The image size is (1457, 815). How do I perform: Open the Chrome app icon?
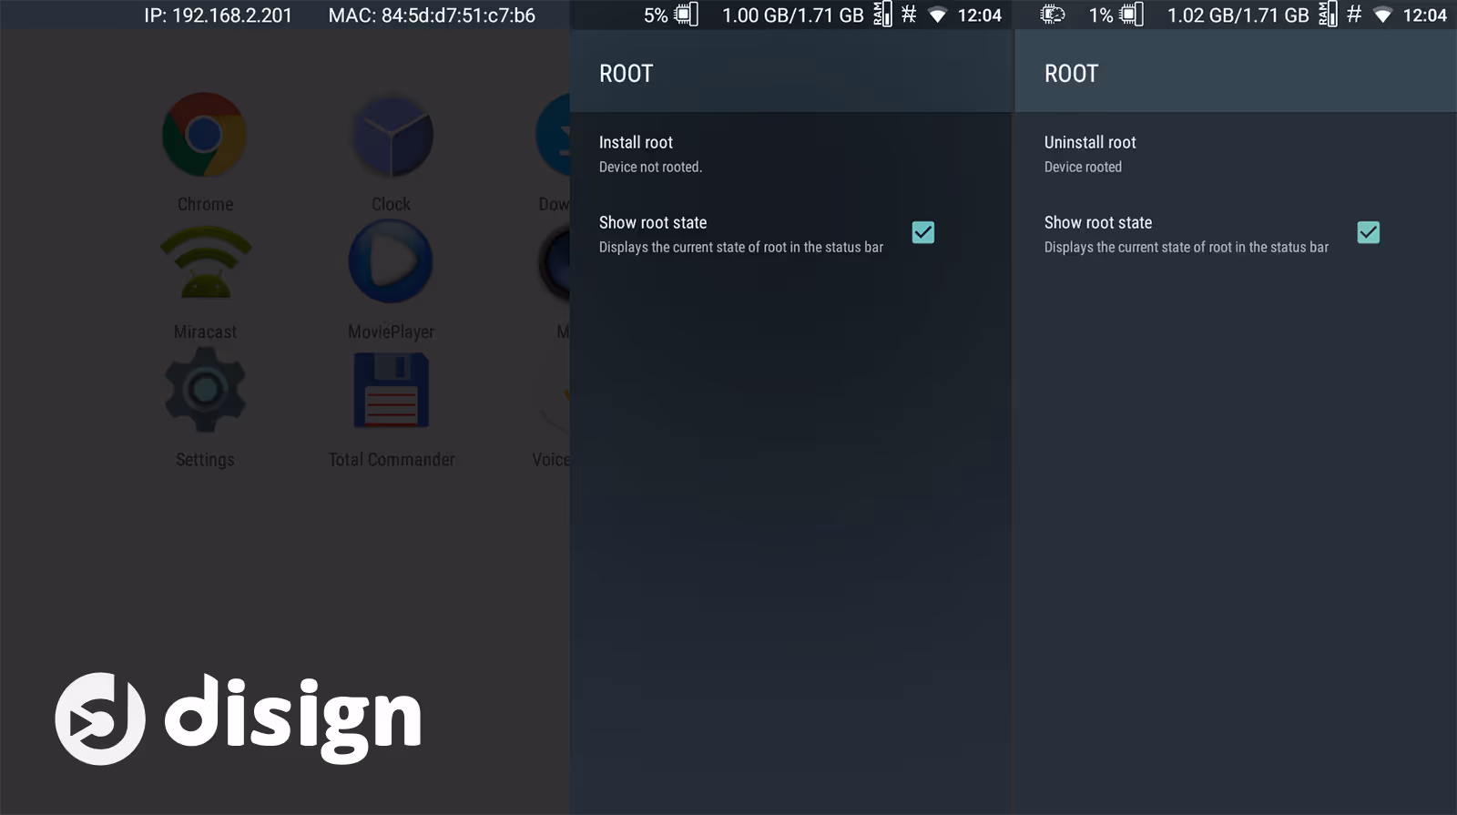(x=204, y=135)
